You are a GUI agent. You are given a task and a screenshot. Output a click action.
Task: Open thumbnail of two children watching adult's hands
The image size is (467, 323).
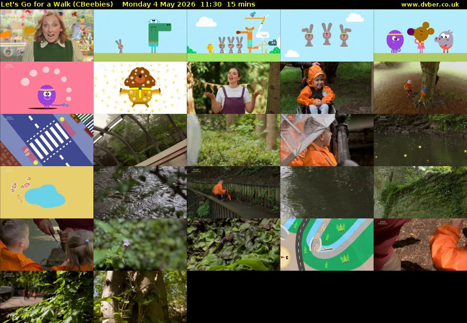tap(47, 245)
